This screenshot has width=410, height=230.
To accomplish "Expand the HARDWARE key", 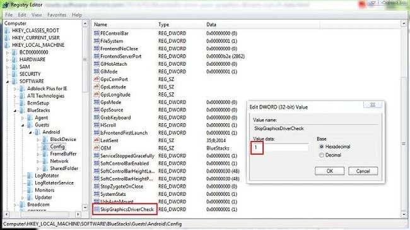I will coord(8,60).
